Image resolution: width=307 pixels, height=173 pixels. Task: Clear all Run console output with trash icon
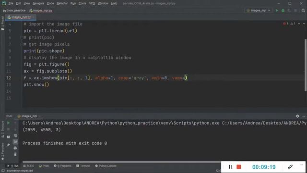[15, 154]
